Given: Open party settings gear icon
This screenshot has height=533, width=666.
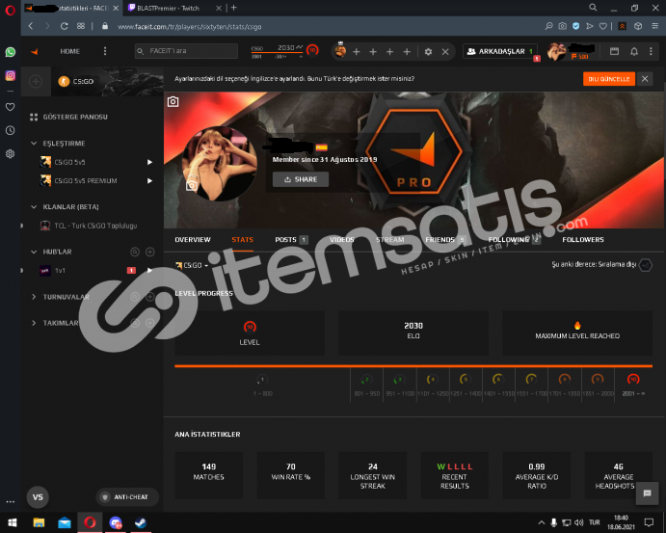Looking at the screenshot, I should tap(428, 51).
